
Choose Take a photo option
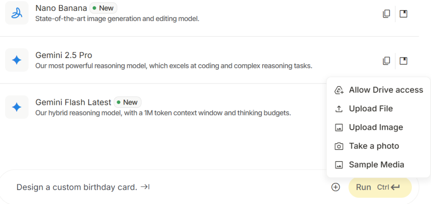374,146
